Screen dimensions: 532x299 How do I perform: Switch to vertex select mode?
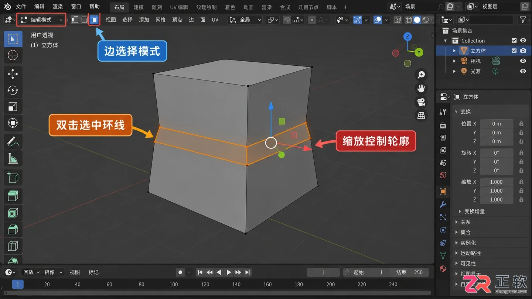coord(75,20)
